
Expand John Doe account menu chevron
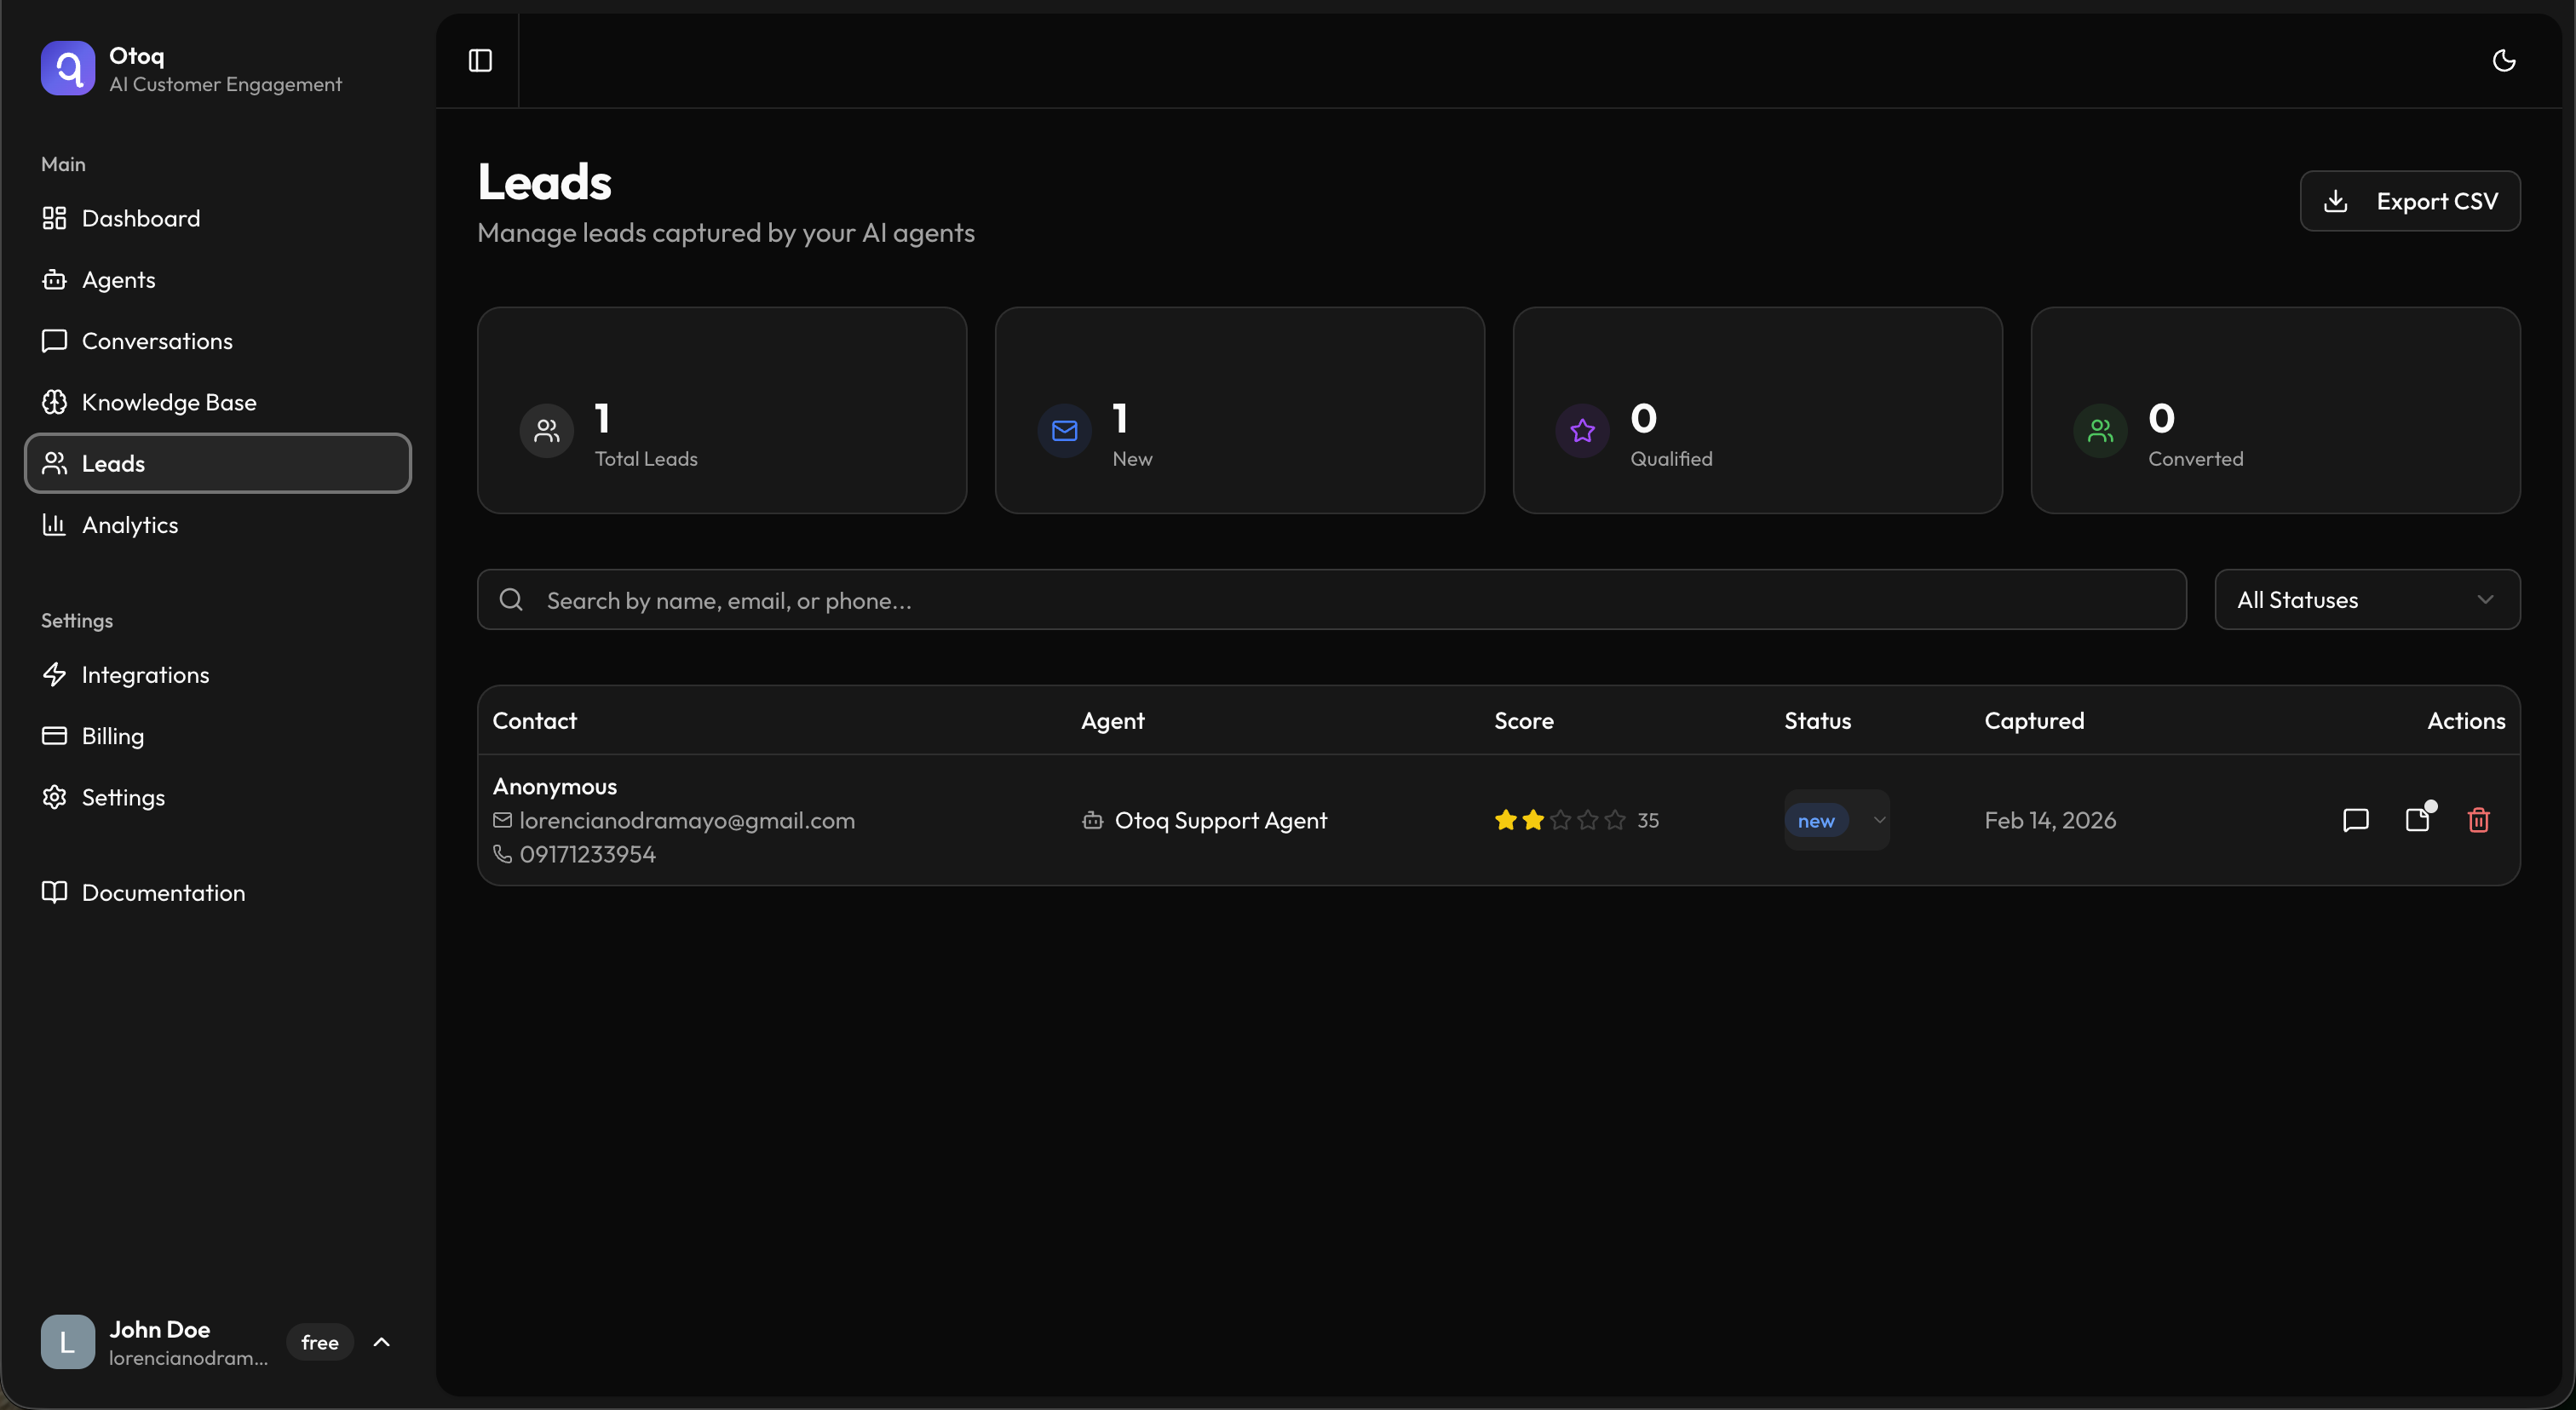tap(381, 1342)
